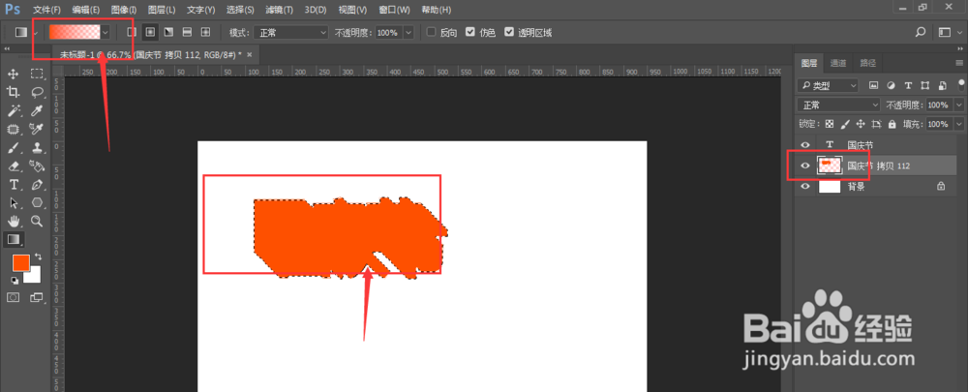Hide the 国庆节 拷贝 112 layer
Image resolution: width=968 pixels, height=392 pixels.
[x=804, y=166]
